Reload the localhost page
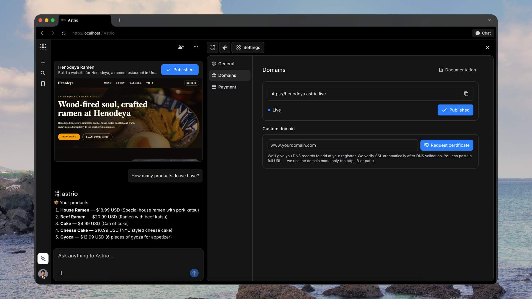Viewport: 532px width, 299px height. [64, 33]
